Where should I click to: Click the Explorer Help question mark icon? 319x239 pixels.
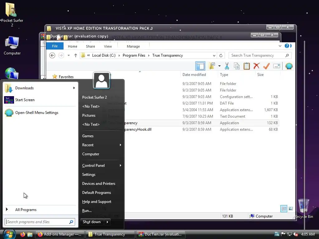point(287,46)
